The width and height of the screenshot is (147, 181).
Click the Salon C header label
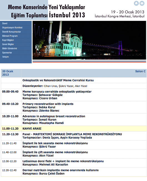pos(140,71)
